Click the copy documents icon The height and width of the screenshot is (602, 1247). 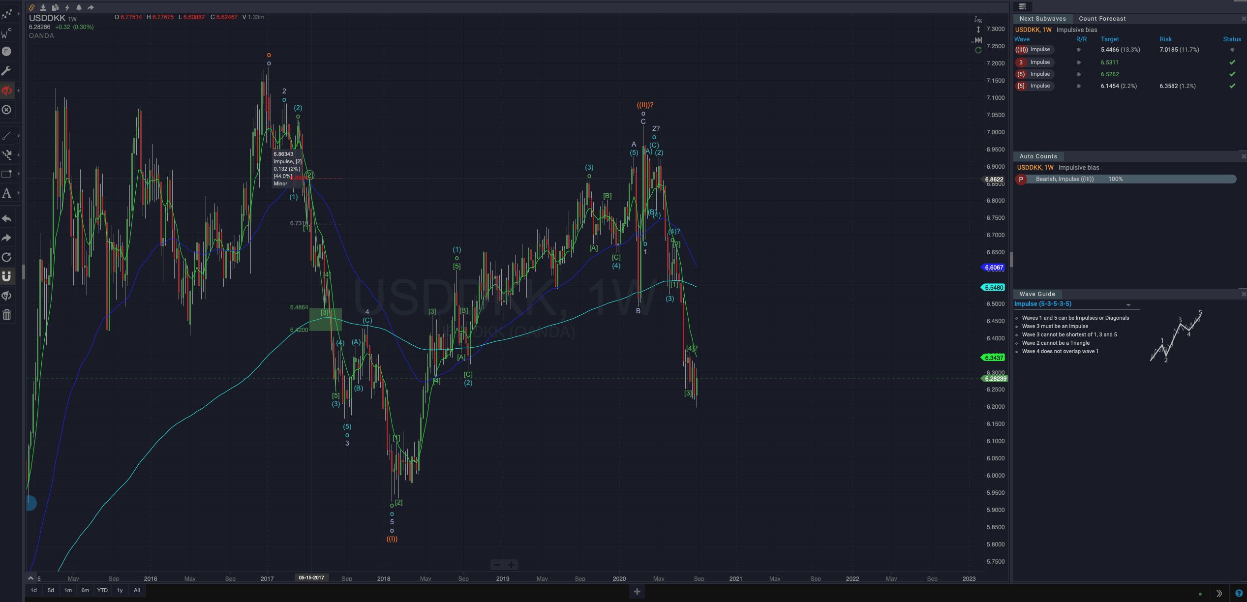pos(55,7)
